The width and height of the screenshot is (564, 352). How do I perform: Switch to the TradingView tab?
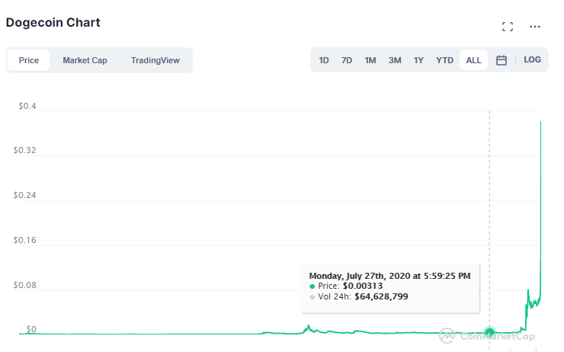click(155, 60)
